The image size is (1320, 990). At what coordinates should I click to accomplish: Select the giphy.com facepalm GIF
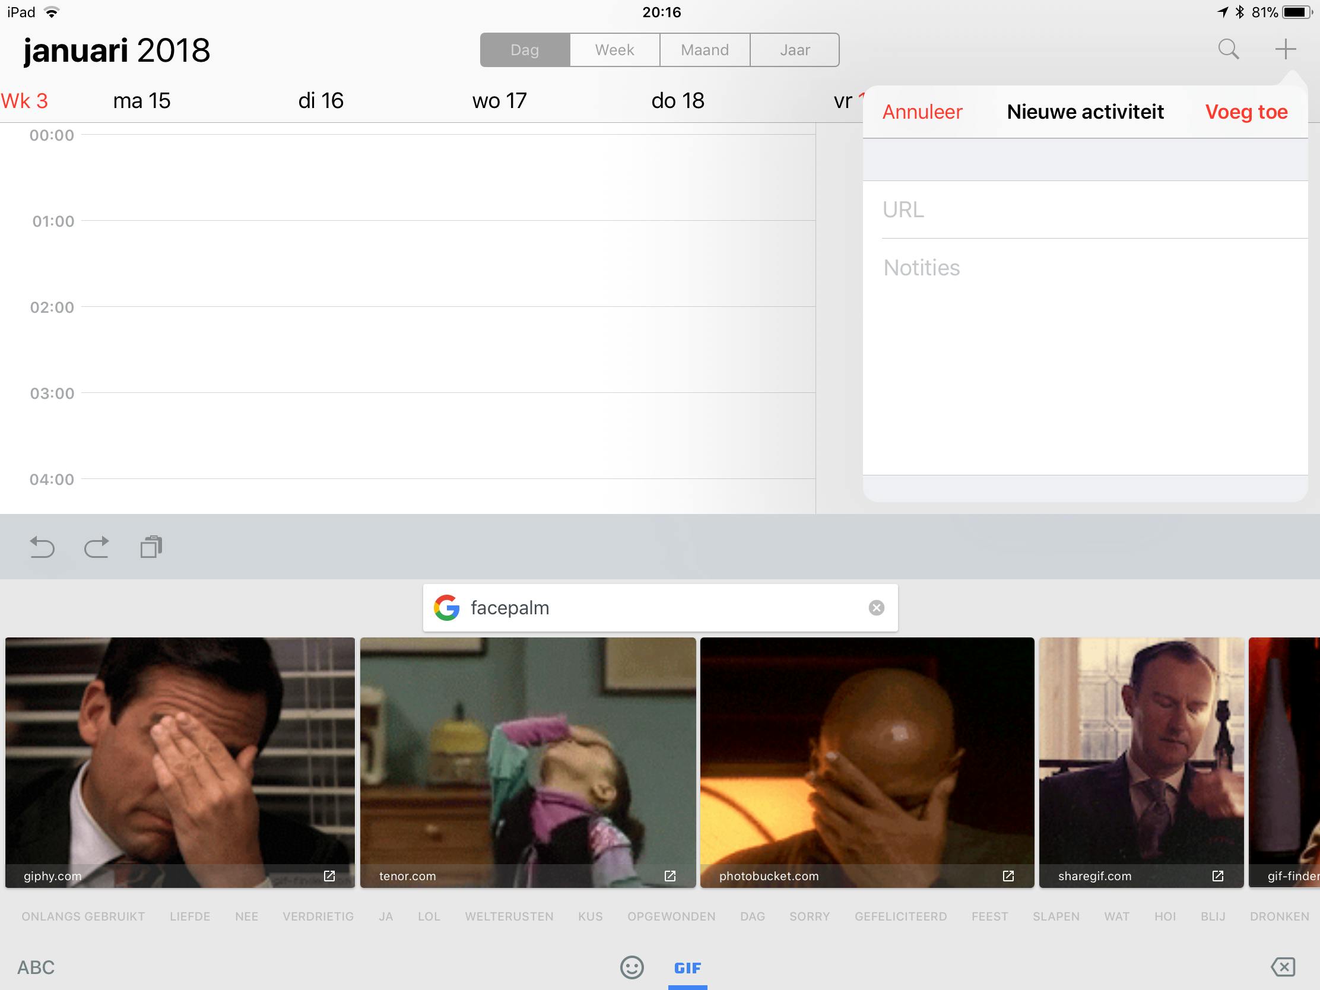pyautogui.click(x=180, y=762)
